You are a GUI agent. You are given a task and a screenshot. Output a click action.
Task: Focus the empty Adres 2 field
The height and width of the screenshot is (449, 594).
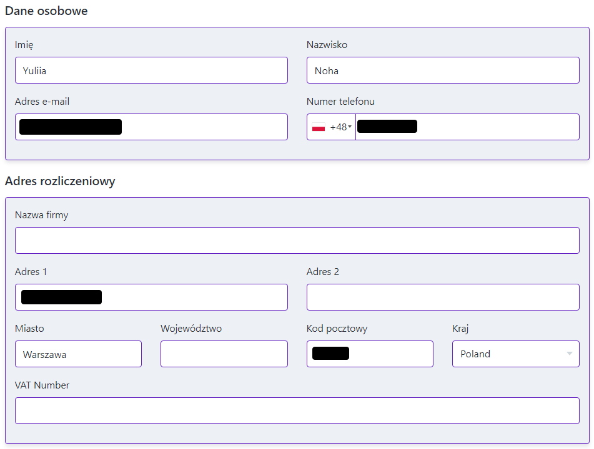click(x=443, y=297)
